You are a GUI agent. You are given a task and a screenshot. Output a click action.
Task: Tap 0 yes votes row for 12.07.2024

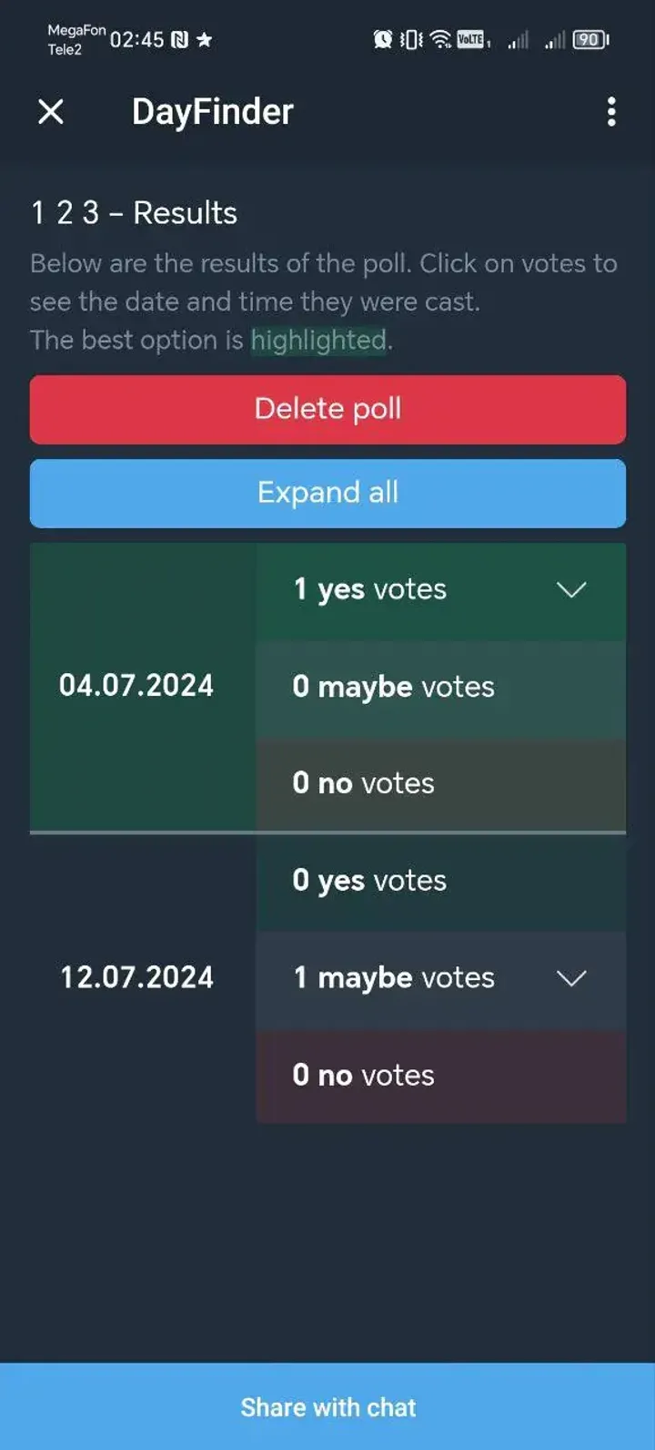tap(440, 881)
